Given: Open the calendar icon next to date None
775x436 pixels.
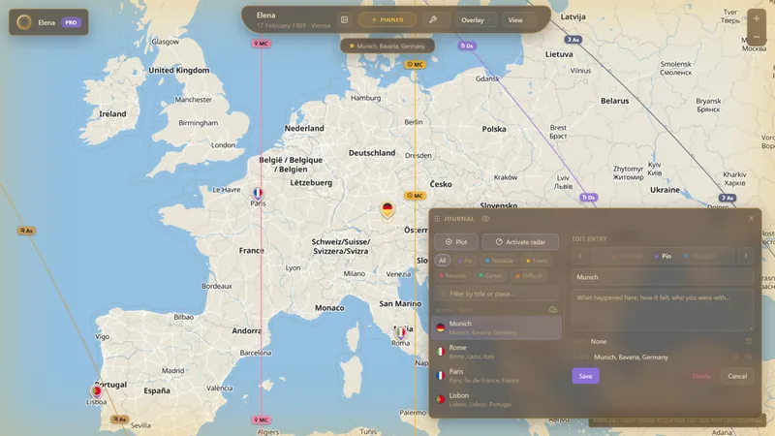Looking at the screenshot, I should pyautogui.click(x=749, y=341).
